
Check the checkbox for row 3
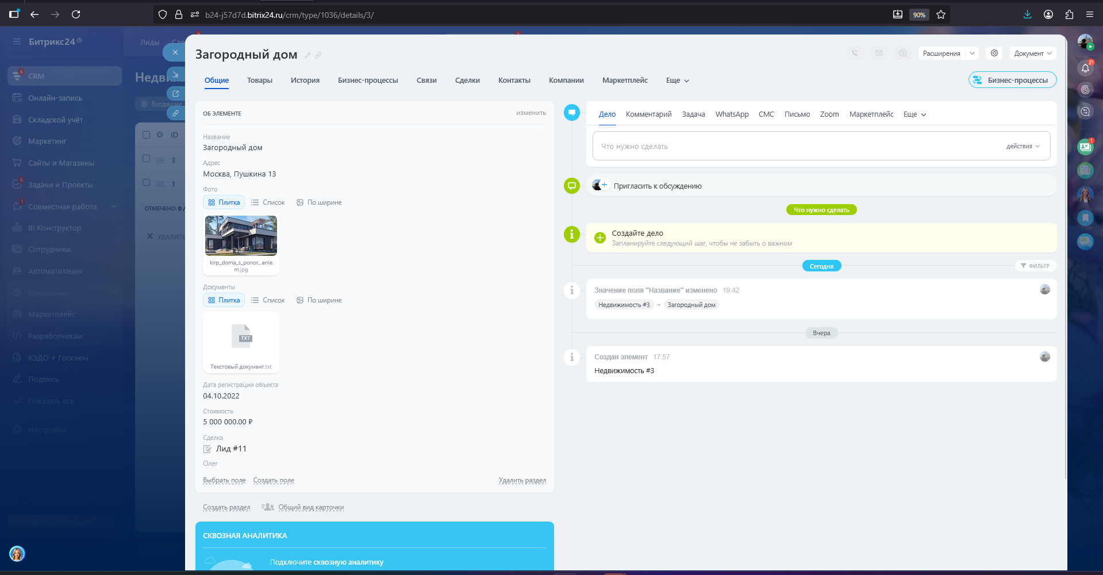pyautogui.click(x=146, y=159)
